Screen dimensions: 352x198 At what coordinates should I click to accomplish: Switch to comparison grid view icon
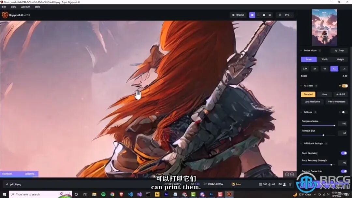click(x=270, y=15)
